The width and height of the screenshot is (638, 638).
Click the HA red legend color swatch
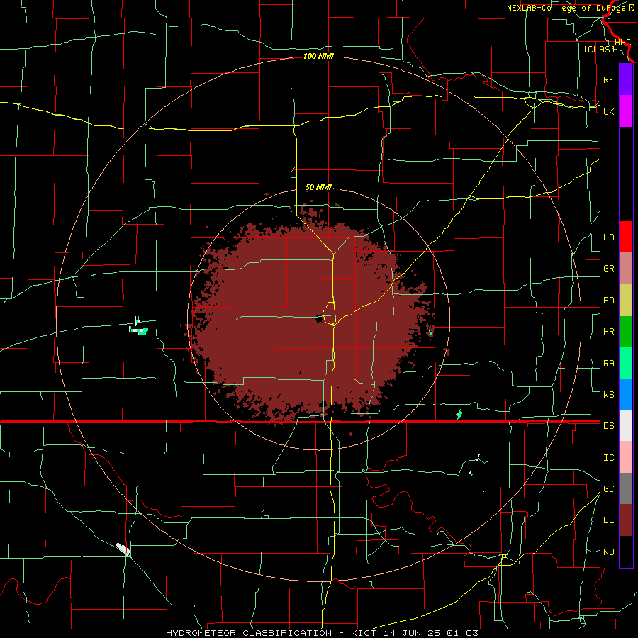626,237
